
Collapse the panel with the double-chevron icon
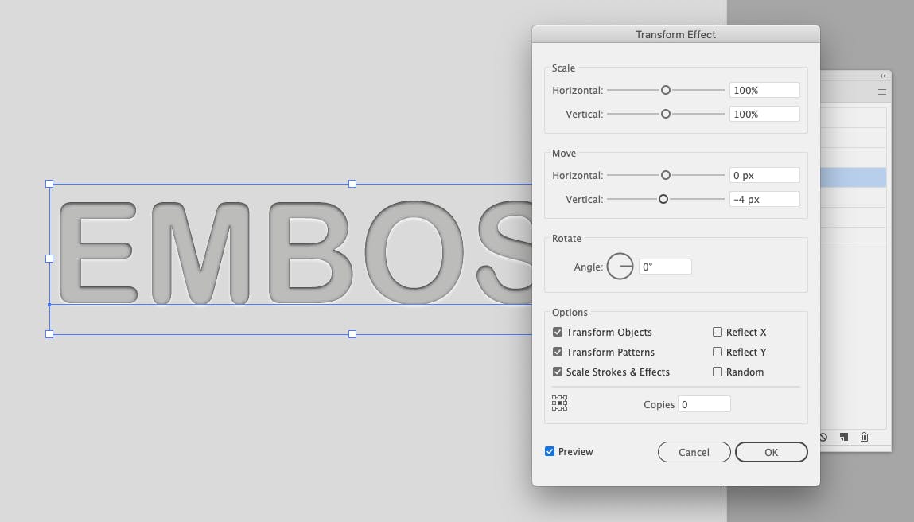(x=882, y=76)
